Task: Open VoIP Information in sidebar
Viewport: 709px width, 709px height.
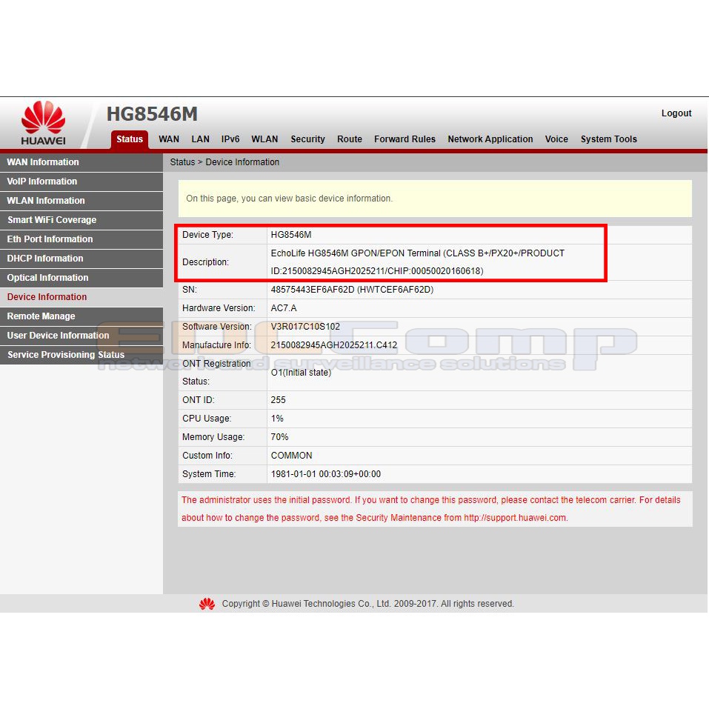Action: (81, 182)
